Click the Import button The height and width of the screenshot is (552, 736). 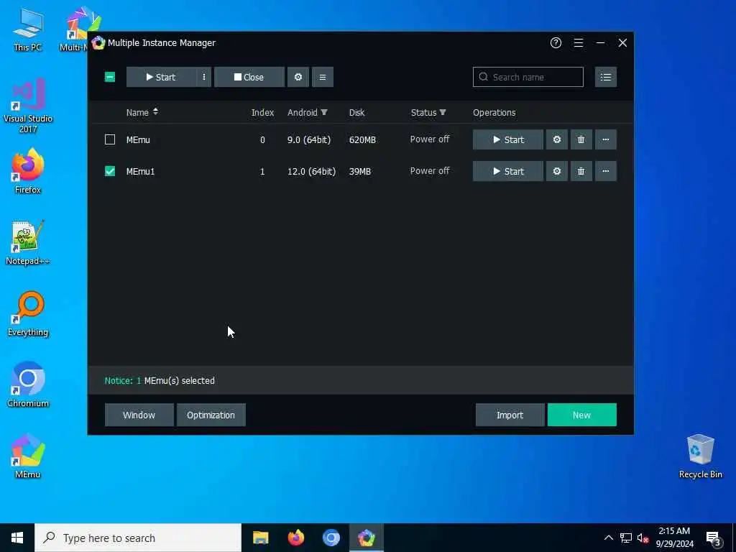click(x=510, y=415)
